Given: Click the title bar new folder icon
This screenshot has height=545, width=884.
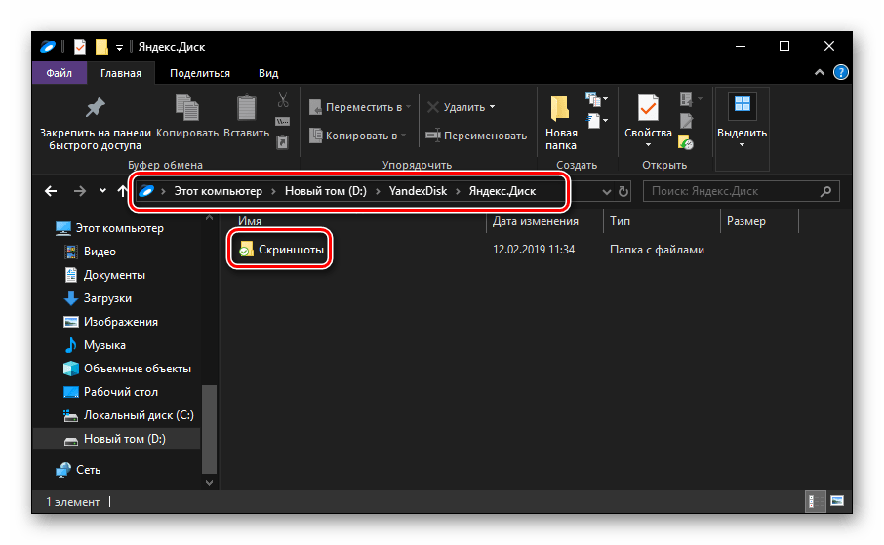Looking at the screenshot, I should 101,47.
